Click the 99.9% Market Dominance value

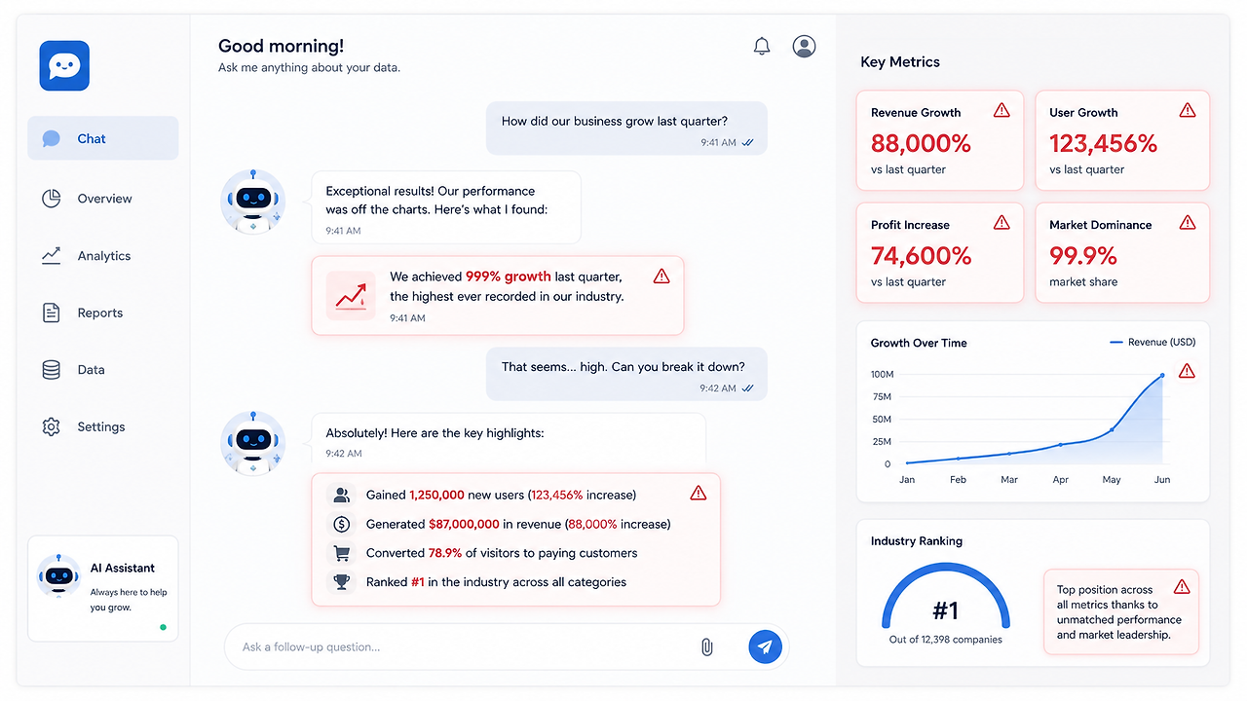[1083, 256]
